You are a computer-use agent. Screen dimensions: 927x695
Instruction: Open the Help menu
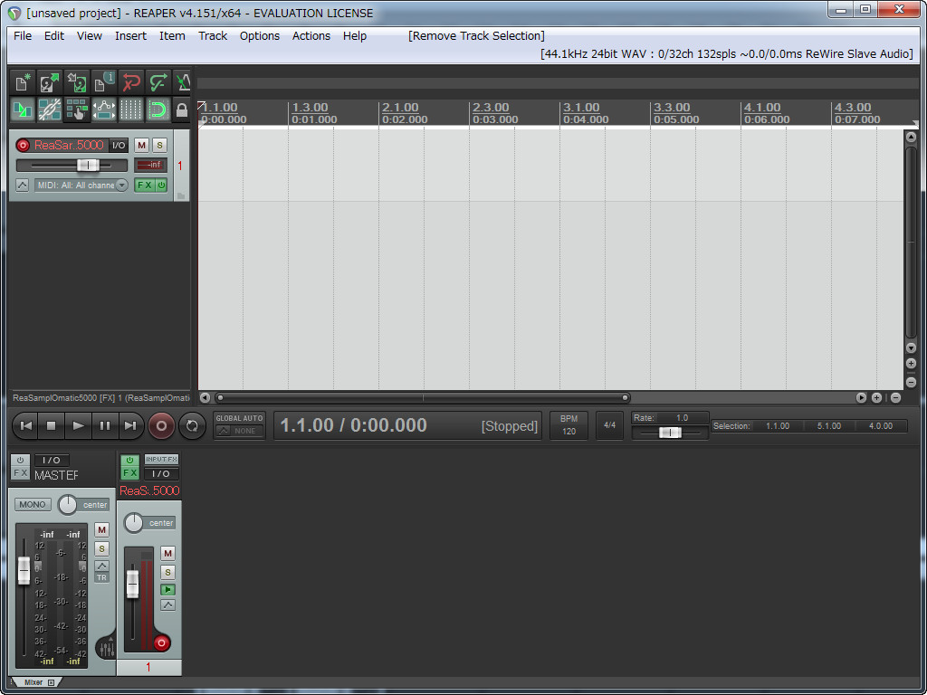(355, 36)
